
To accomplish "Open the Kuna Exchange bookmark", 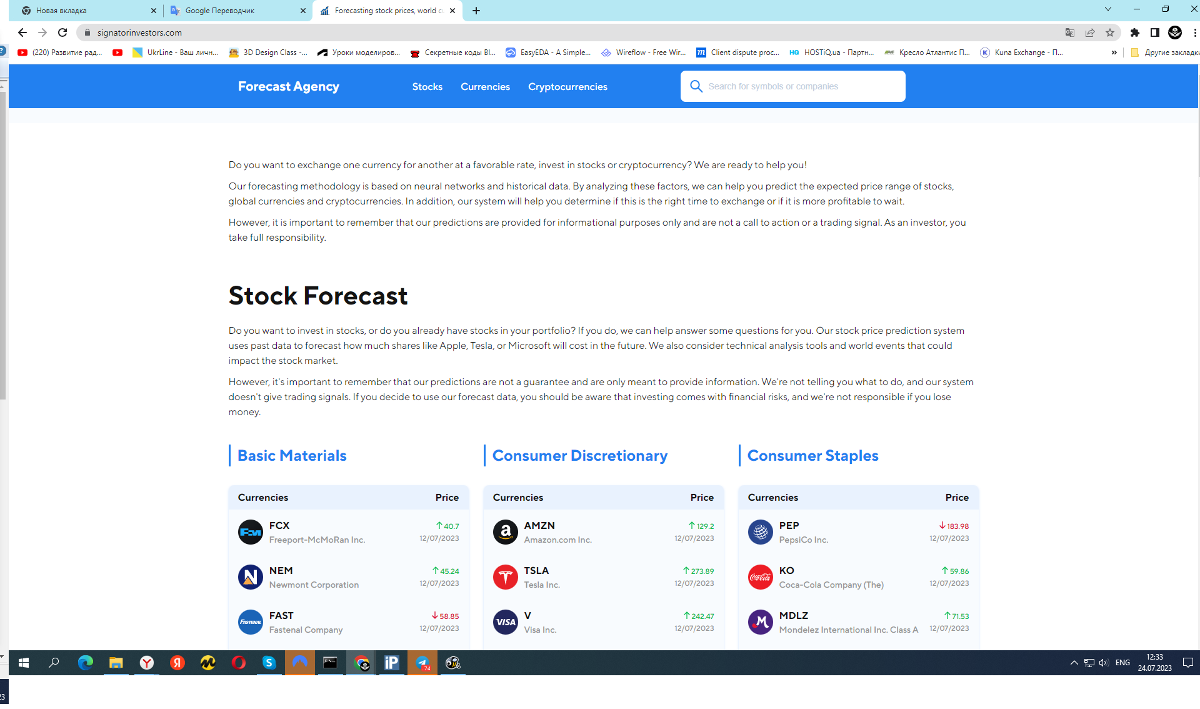I will tap(1022, 53).
